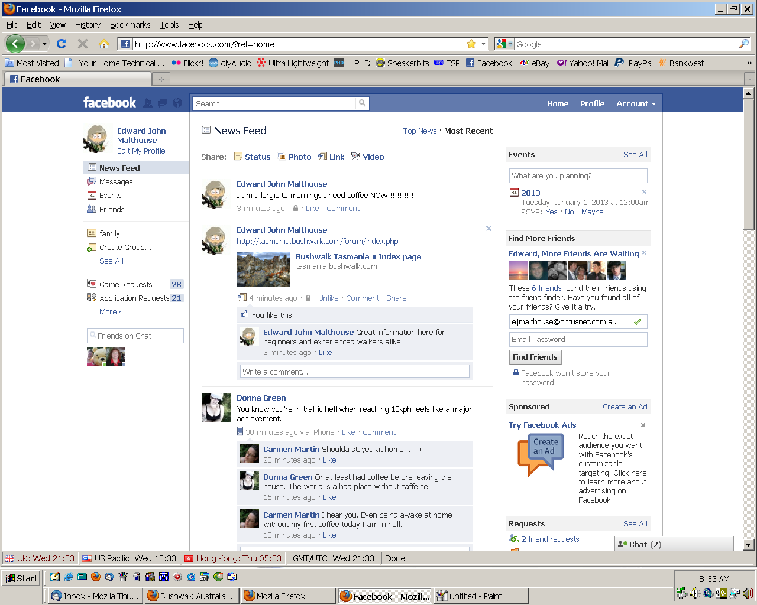
Task: Open the History menu
Action: (x=88, y=25)
